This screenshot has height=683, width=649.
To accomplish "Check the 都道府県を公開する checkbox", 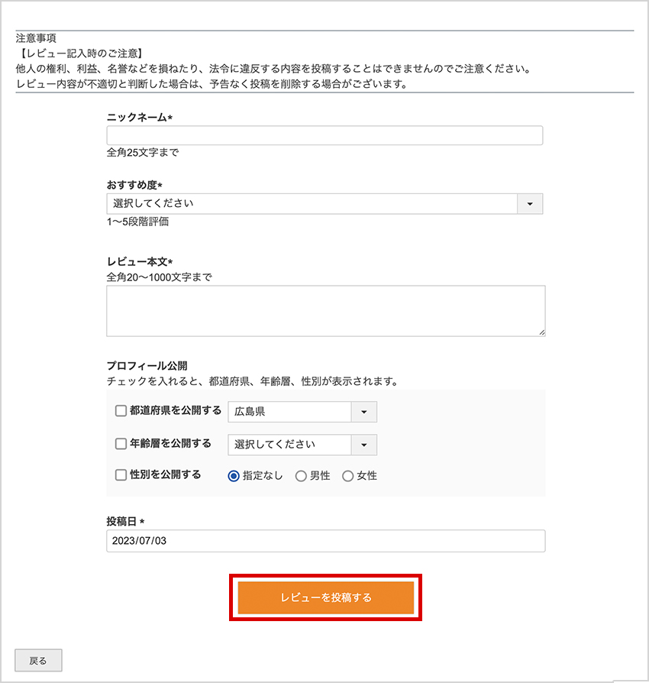I will (x=120, y=411).
